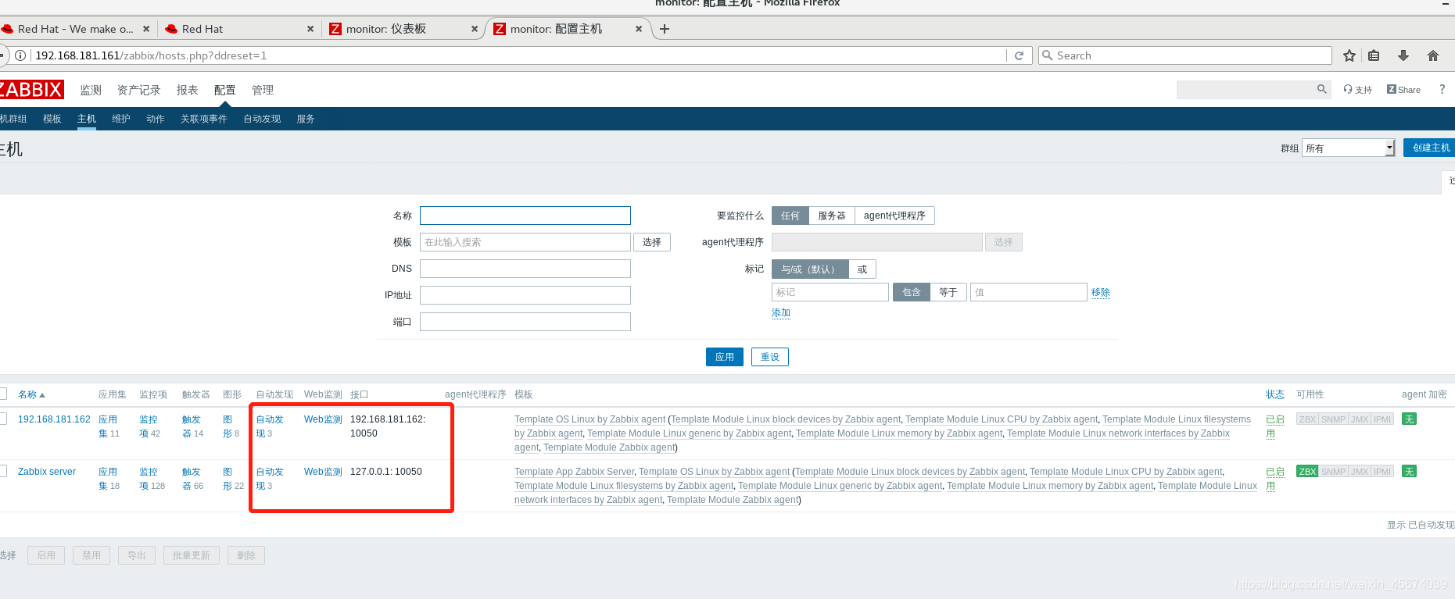Click encryption 无 badge for 192.168.181.162
The width and height of the screenshot is (1455, 599).
[1409, 419]
